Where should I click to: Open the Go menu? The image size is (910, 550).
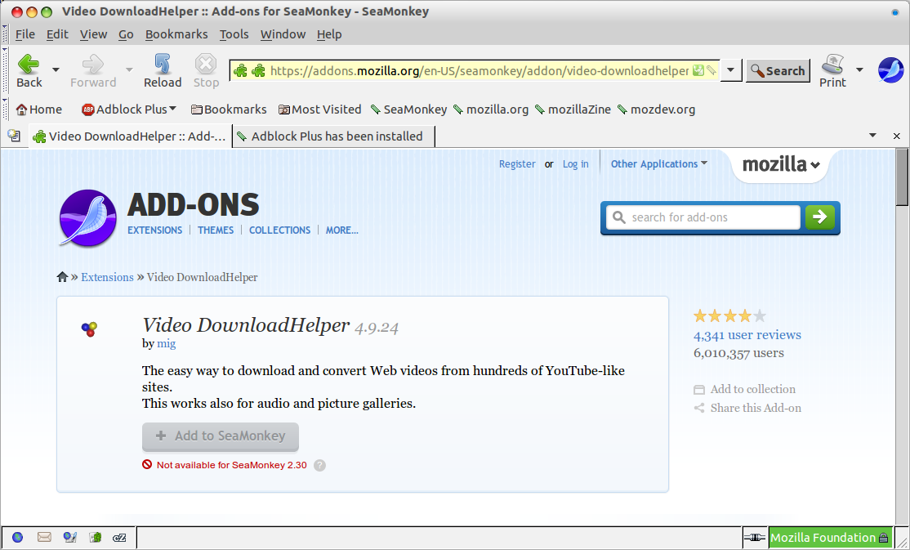126,34
